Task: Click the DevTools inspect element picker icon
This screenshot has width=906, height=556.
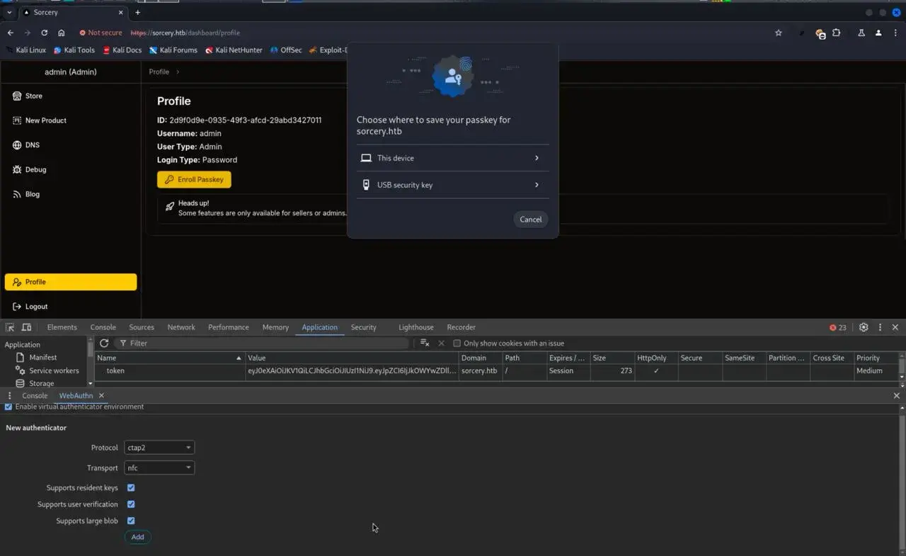Action: pos(10,327)
